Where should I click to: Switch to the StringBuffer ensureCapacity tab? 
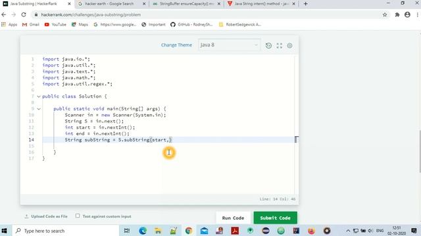coord(187,4)
